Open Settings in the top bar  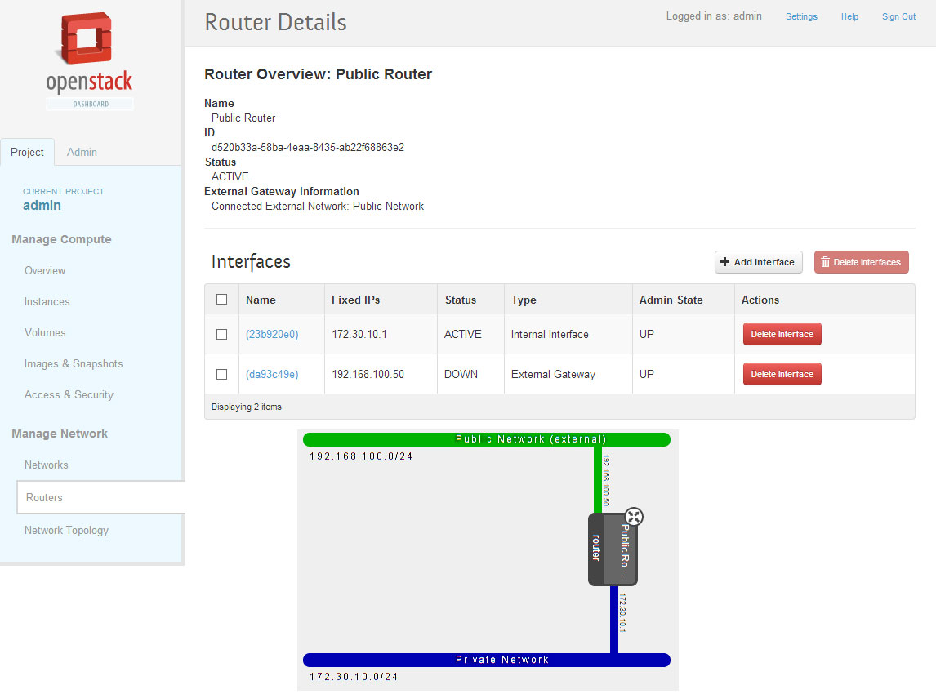(801, 16)
